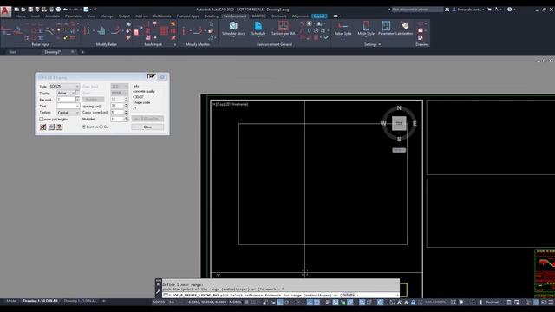Open the Textpos 'Central' dropdown
This screenshot has width=555, height=312.
click(x=69, y=113)
